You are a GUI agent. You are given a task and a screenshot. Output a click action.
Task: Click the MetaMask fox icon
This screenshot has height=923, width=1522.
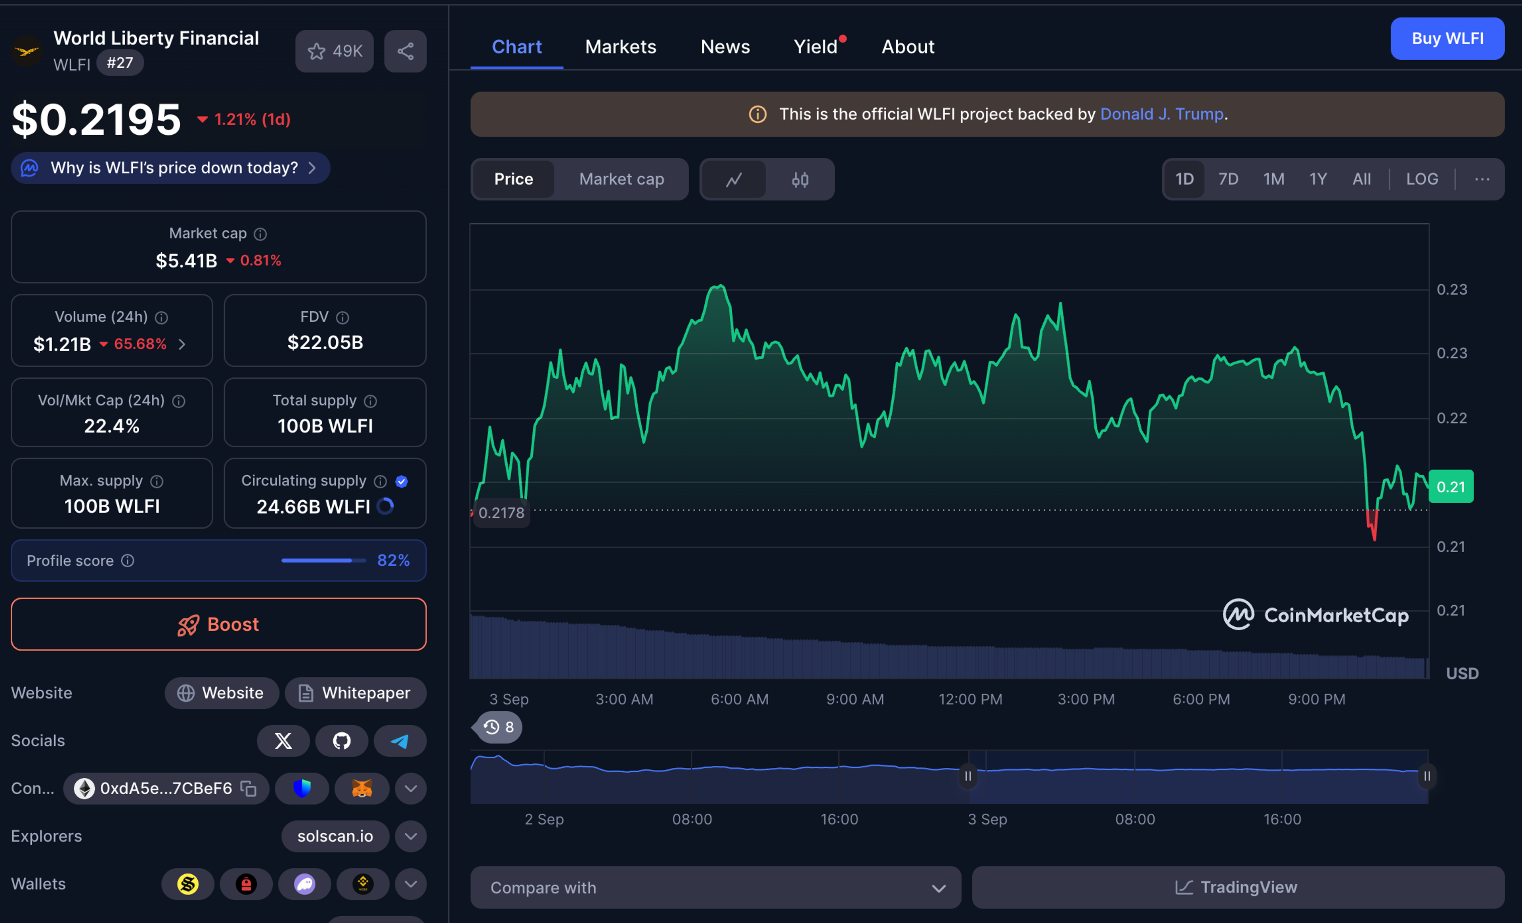361,788
